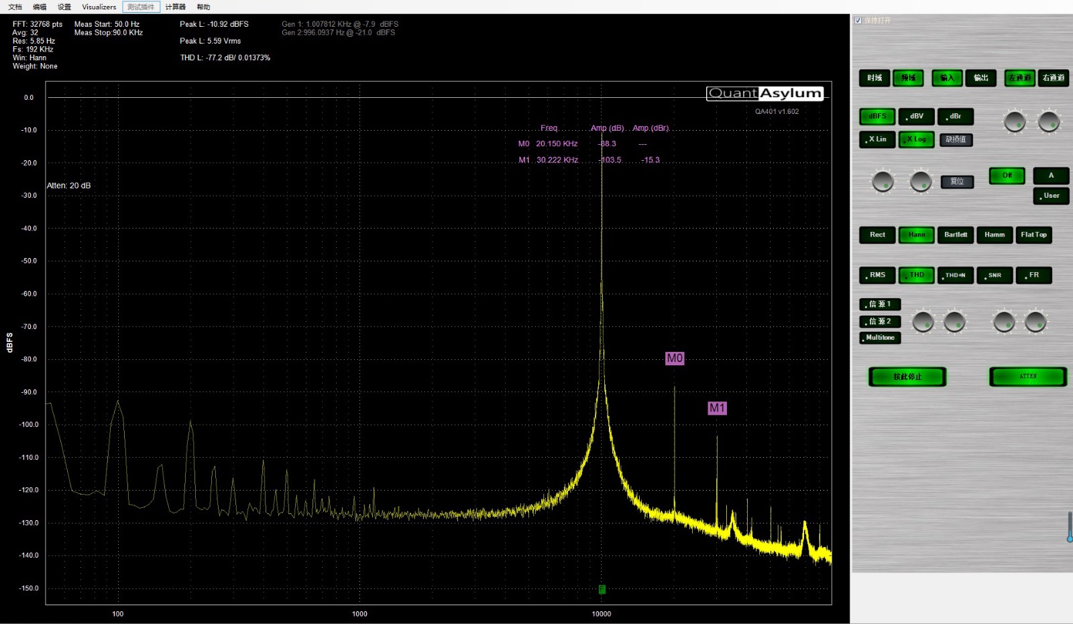Viewport: 1073px width, 624px height.
Task: Click the M0 marker label on the graph
Action: pyautogui.click(x=675, y=359)
